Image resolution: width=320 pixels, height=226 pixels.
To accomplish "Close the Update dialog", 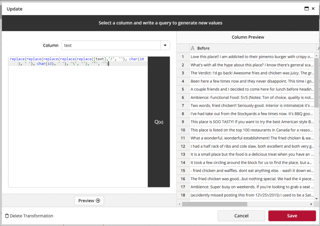I will tap(313, 8).
